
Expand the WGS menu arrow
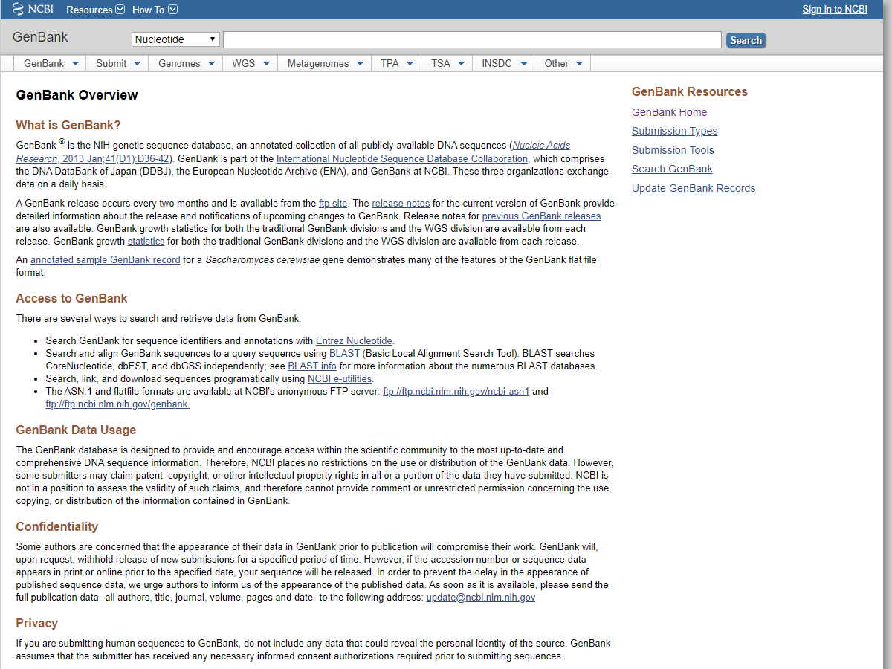click(x=266, y=64)
